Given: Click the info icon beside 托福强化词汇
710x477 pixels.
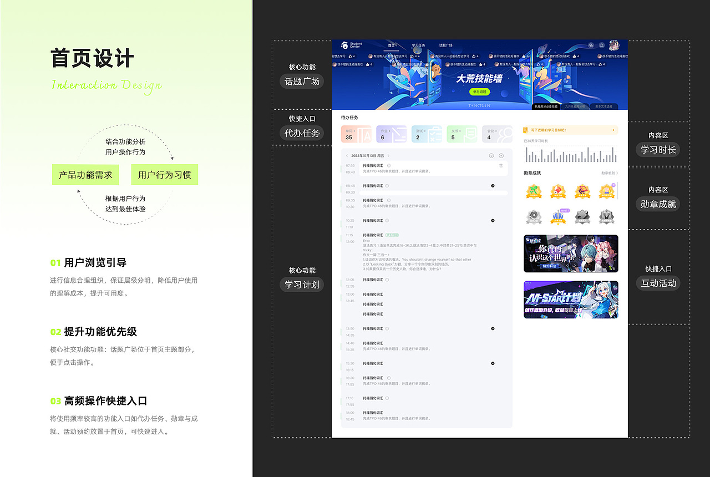Looking at the screenshot, I should [389, 164].
